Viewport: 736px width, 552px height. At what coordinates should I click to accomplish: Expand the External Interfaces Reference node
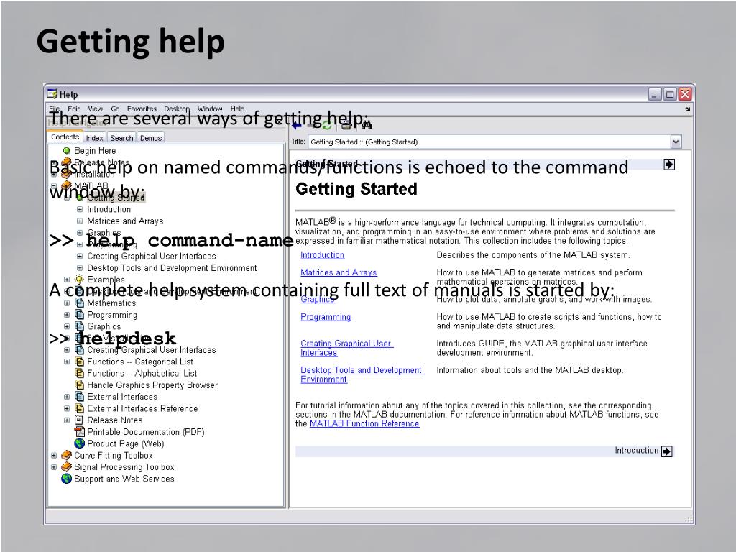click(x=67, y=409)
